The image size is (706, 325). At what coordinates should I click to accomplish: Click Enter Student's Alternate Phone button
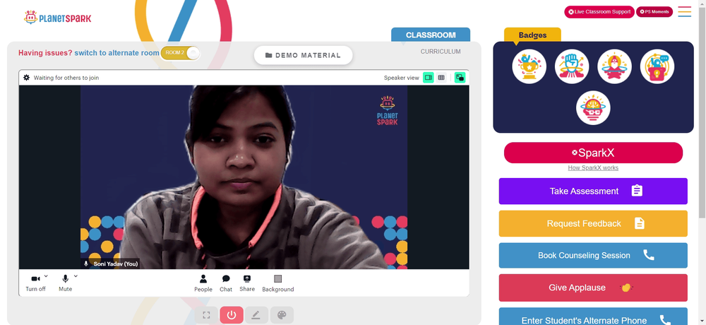[x=593, y=317]
